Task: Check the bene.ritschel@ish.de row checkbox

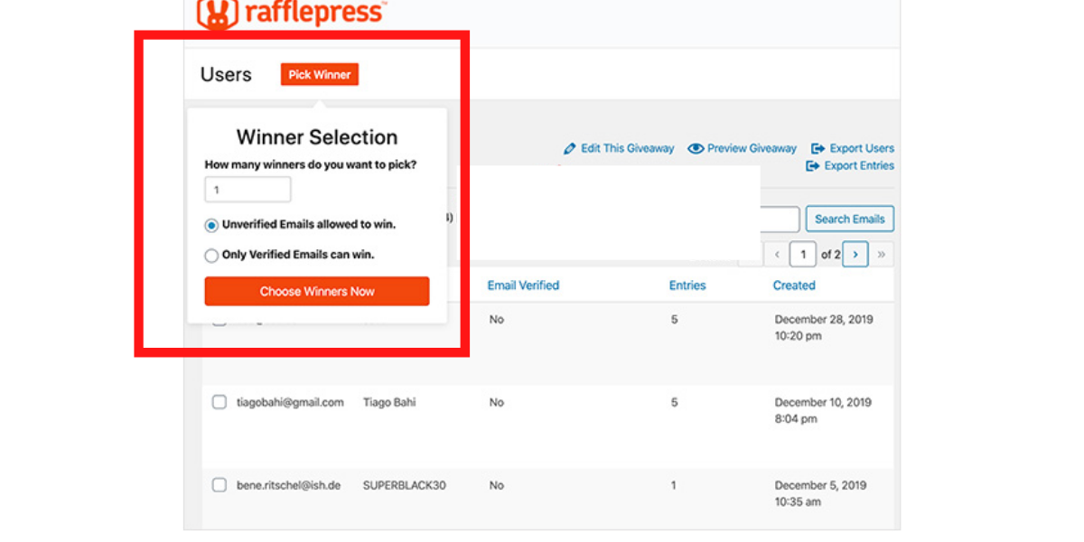Action: click(x=219, y=485)
